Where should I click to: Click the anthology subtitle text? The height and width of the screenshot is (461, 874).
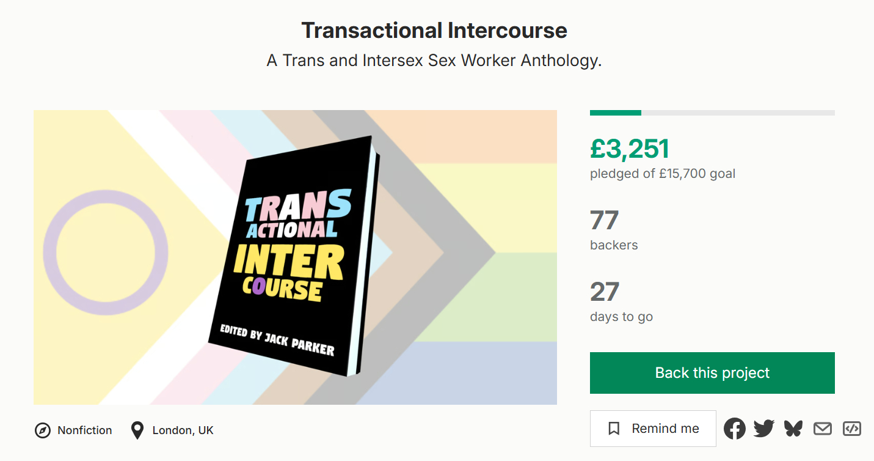pos(434,61)
